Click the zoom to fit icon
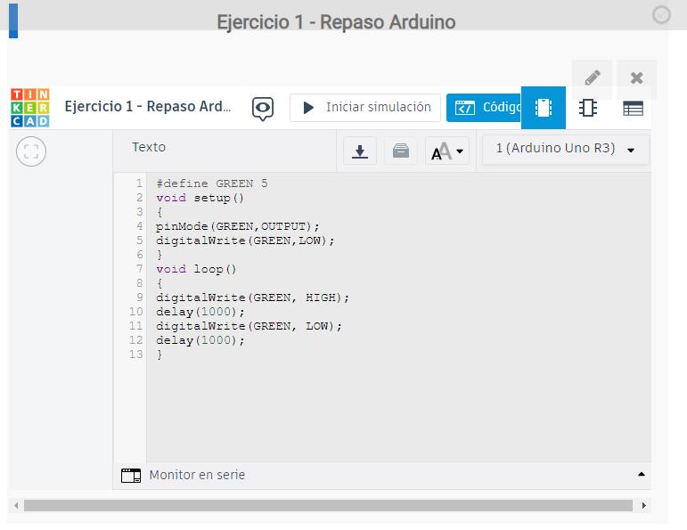The width and height of the screenshot is (687, 530). click(x=31, y=151)
